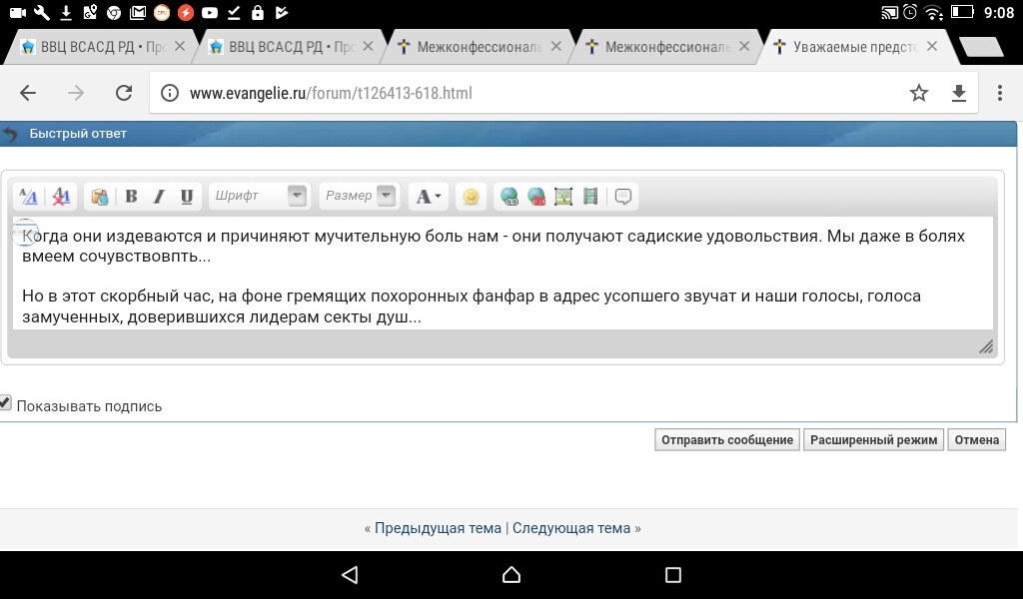The width and height of the screenshot is (1023, 599).
Task: Insert video with the film icon
Action: (x=590, y=197)
